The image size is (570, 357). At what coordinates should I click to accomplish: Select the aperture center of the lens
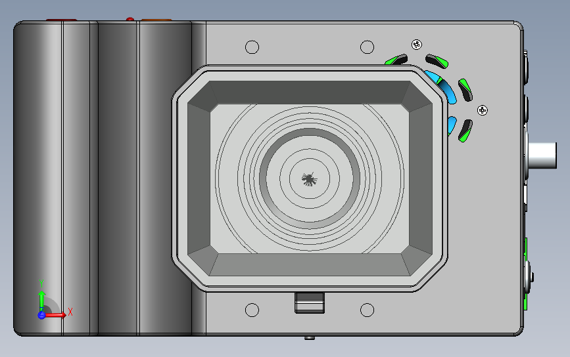[x=310, y=179]
